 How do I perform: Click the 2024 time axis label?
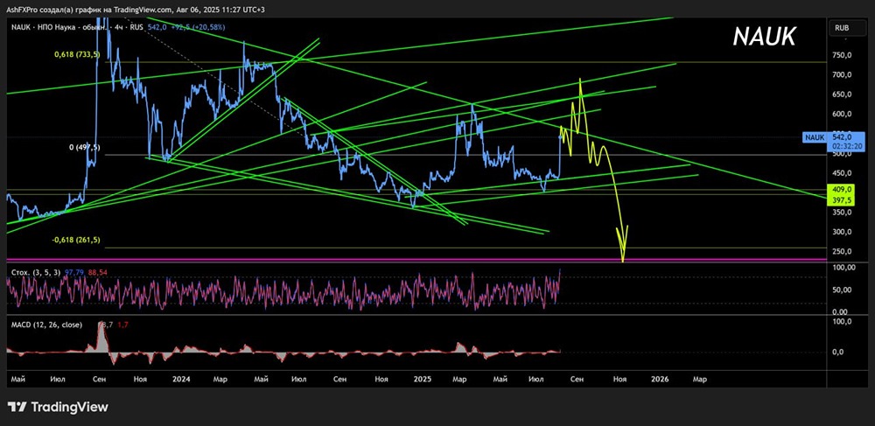click(181, 379)
